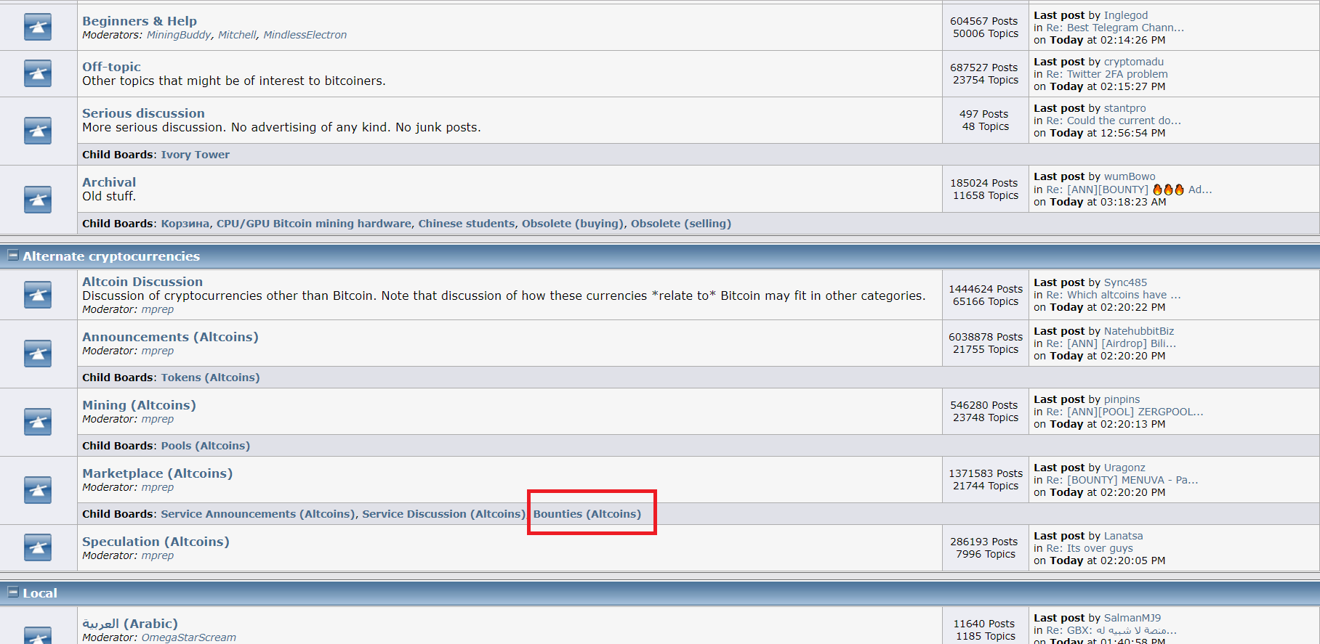Open Tokens (Altcoins) child board

pyautogui.click(x=210, y=378)
